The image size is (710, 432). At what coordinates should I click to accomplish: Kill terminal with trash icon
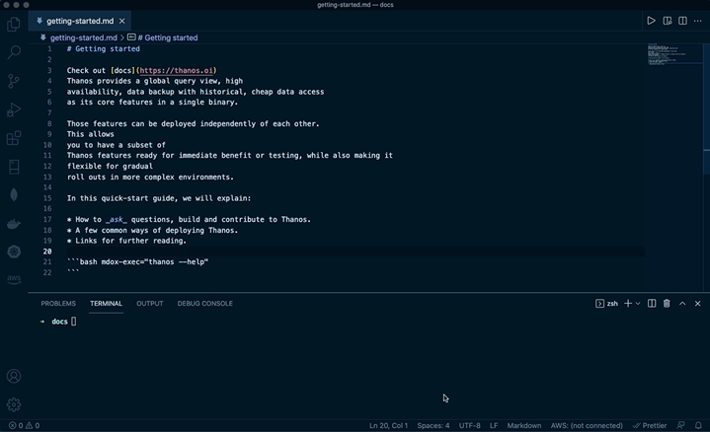click(667, 304)
